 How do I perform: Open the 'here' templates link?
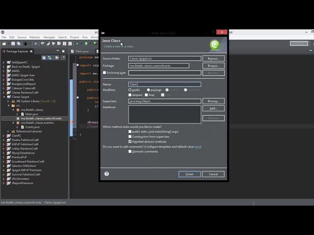197,147
